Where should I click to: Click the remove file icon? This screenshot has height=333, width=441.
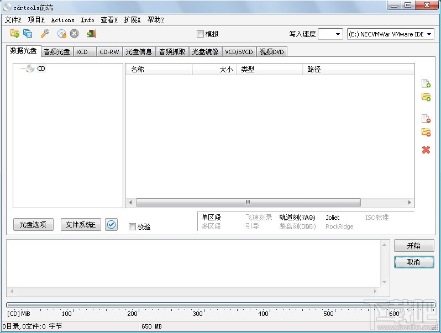(x=426, y=119)
